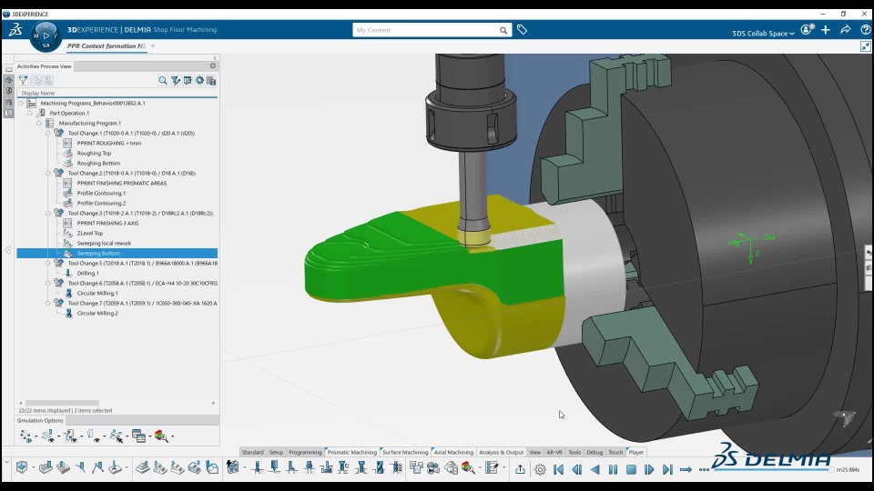This screenshot has height=491, width=874.
Task: Select Circular Milling.2 operation
Action: coord(97,314)
